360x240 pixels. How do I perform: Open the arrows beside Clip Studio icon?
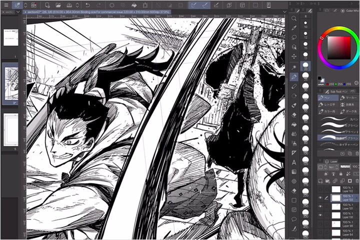tap(25, 5)
